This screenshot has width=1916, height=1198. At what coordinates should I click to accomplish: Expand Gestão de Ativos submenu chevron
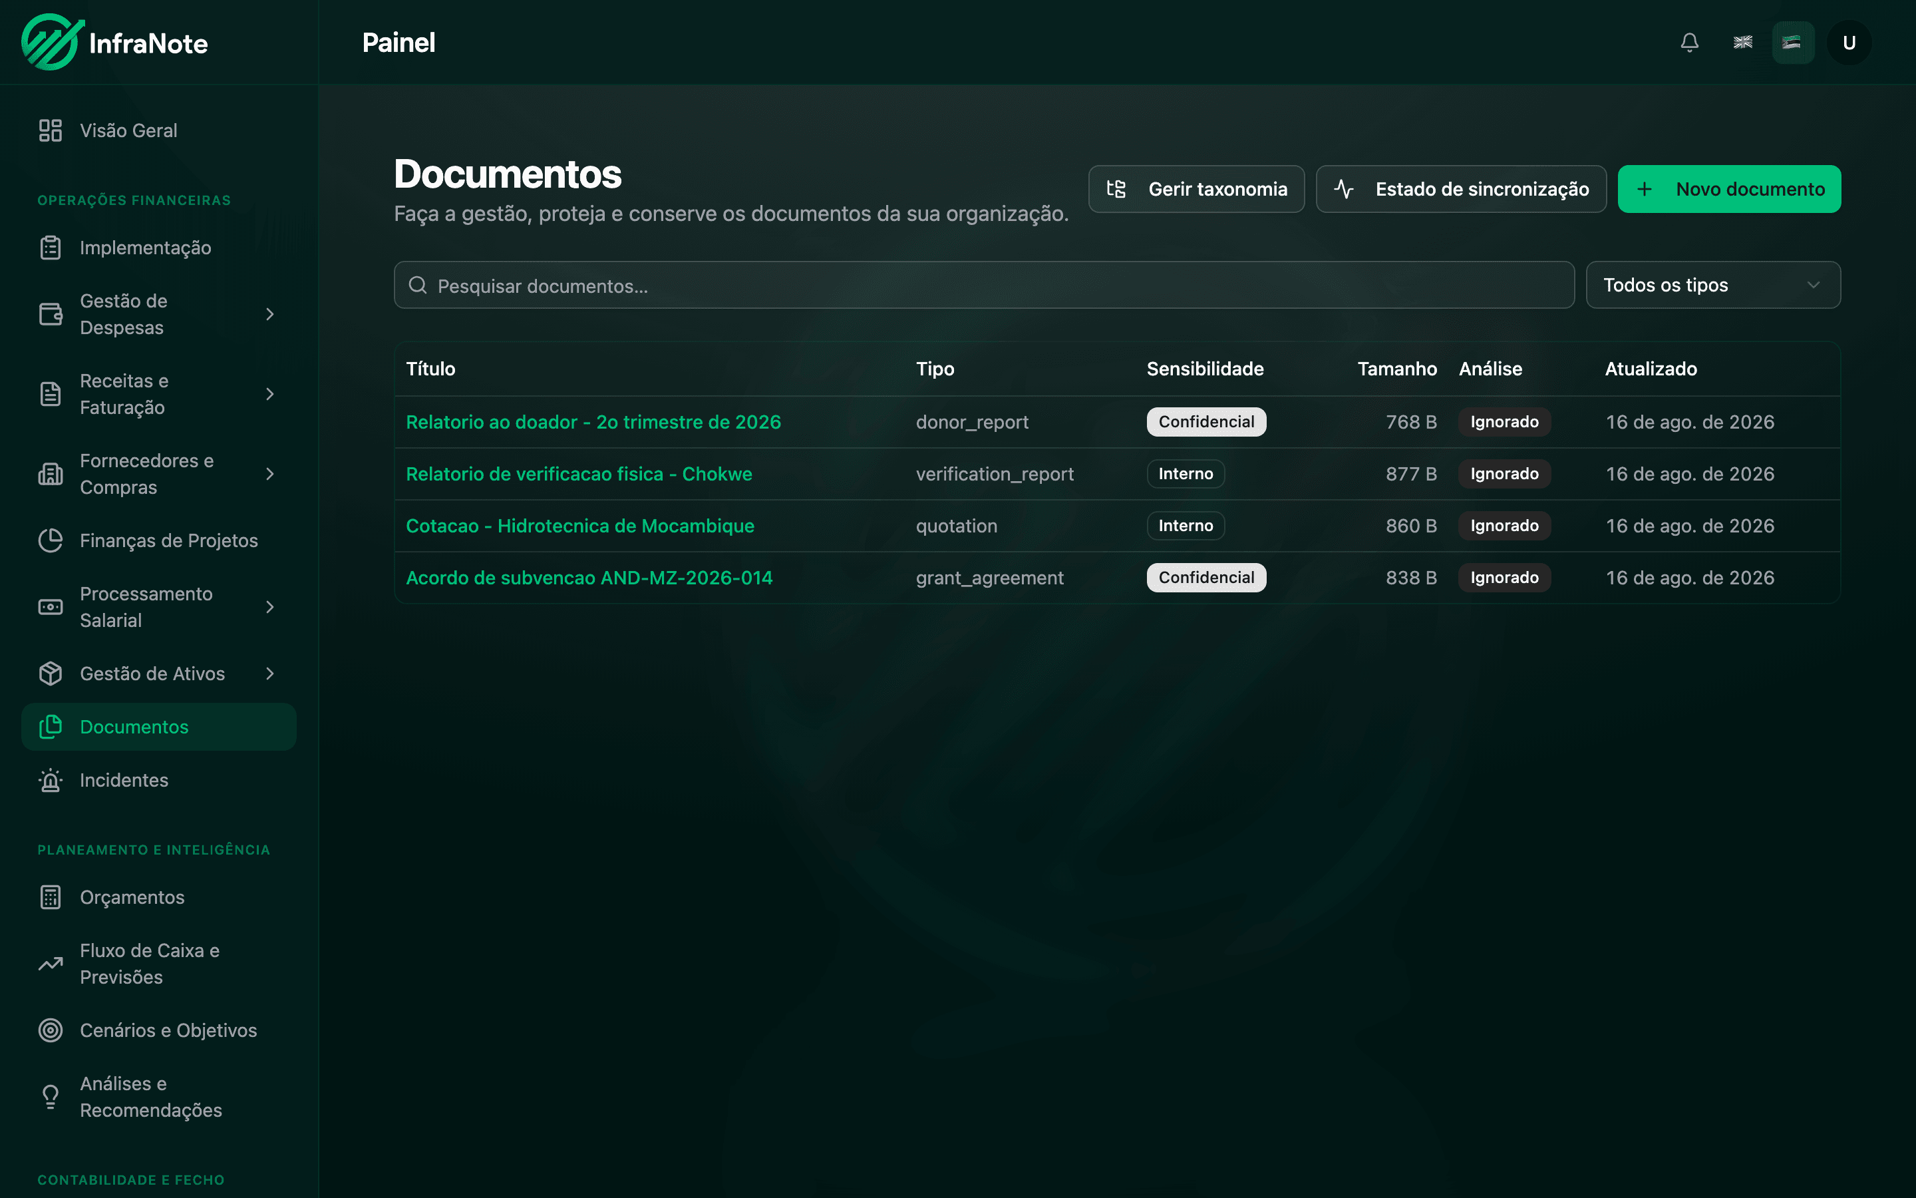coord(270,674)
